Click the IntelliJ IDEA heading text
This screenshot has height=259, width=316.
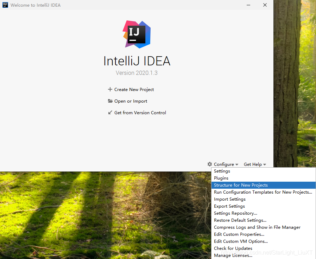(137, 61)
